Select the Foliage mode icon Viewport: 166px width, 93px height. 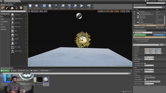coord(17,8)
